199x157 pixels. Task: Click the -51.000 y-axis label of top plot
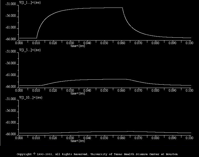point(11,4)
